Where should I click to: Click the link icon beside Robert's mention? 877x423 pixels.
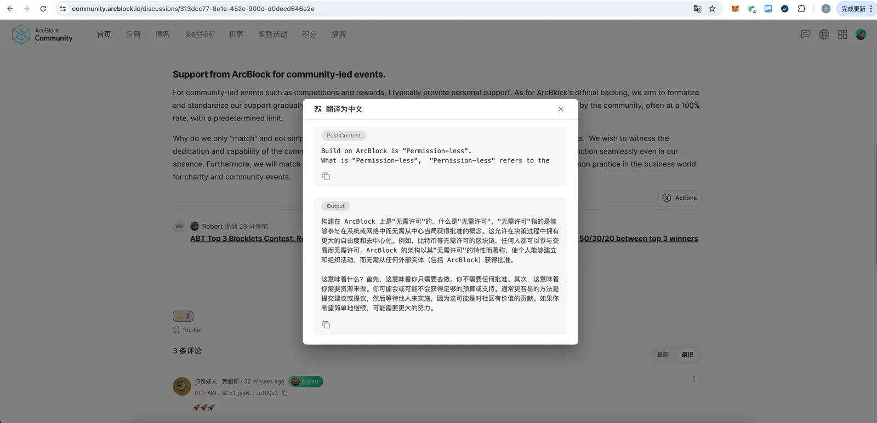179,226
